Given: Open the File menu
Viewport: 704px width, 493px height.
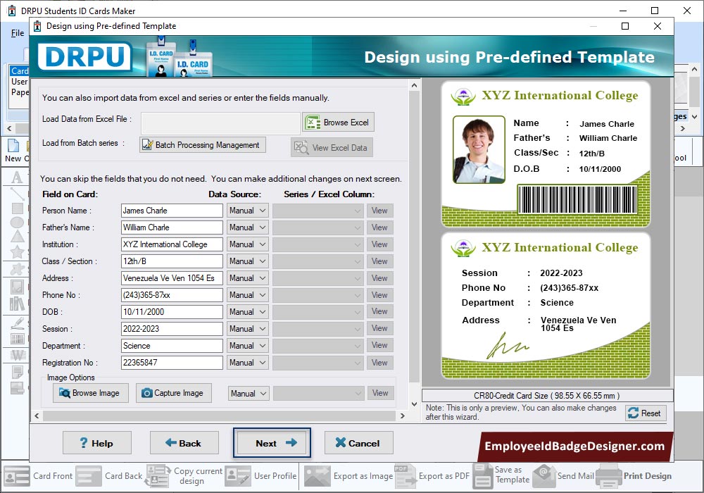Looking at the screenshot, I should 18,33.
